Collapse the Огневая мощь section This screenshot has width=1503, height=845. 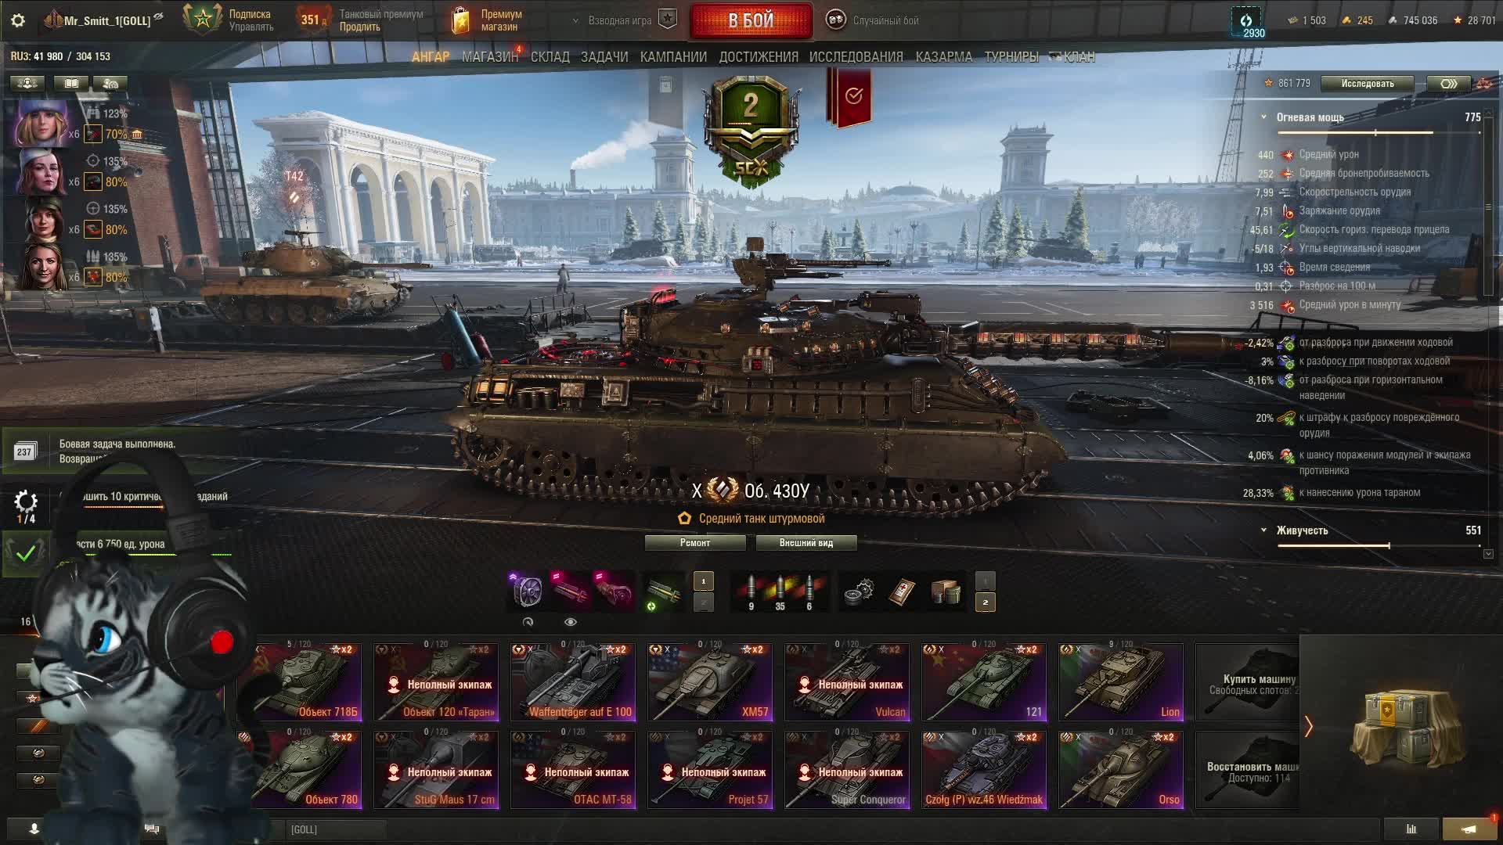tap(1263, 117)
